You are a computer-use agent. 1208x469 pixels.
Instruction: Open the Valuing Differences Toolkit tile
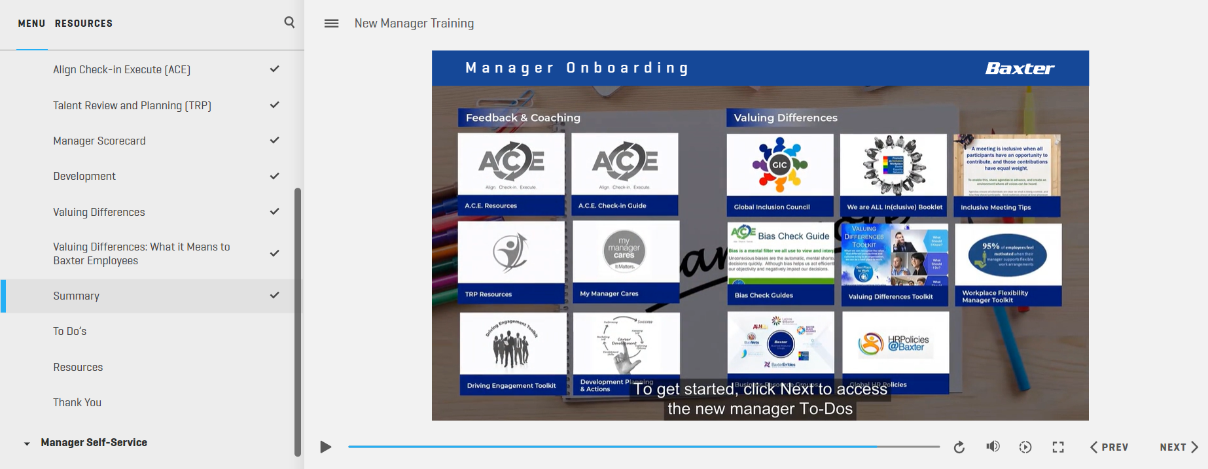coord(895,264)
